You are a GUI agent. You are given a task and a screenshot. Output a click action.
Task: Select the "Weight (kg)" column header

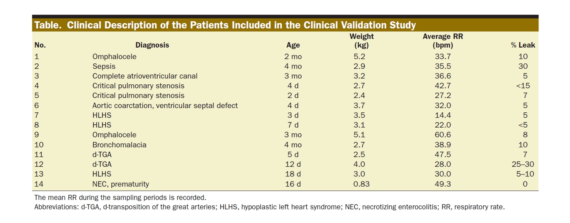(x=361, y=41)
